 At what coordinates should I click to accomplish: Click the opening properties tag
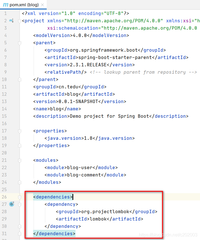50,131
